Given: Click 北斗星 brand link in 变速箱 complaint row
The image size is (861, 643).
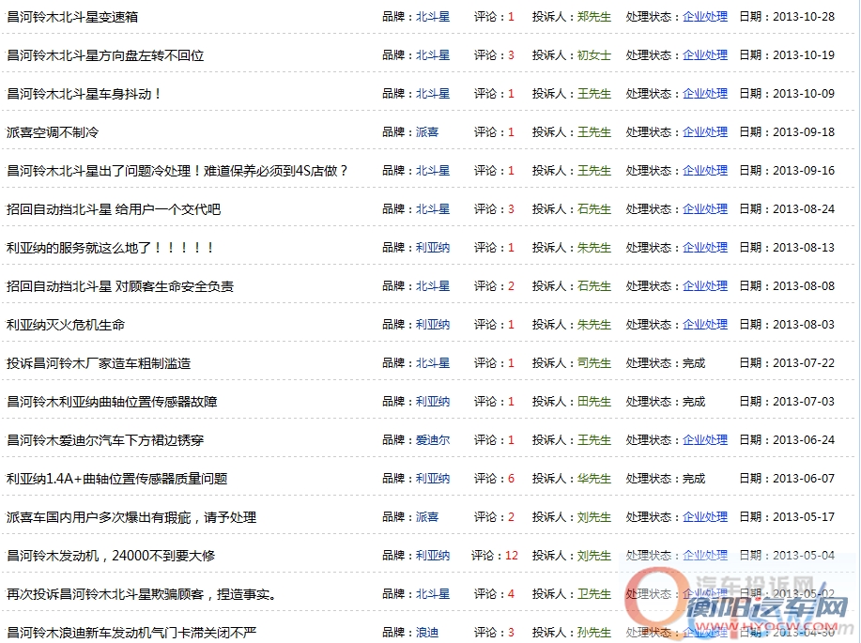Looking at the screenshot, I should (433, 17).
